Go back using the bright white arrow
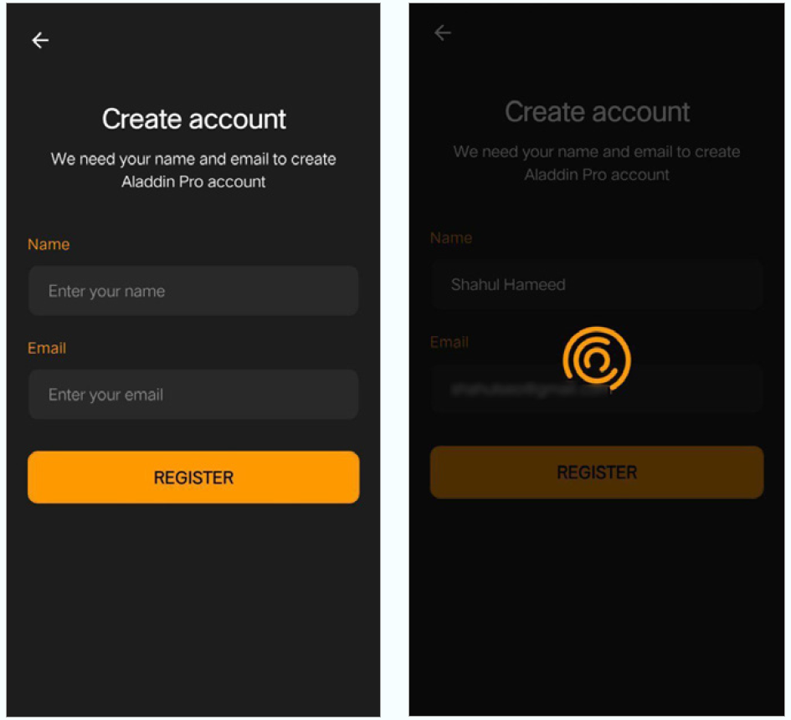The height and width of the screenshot is (720, 791). pyautogui.click(x=40, y=40)
